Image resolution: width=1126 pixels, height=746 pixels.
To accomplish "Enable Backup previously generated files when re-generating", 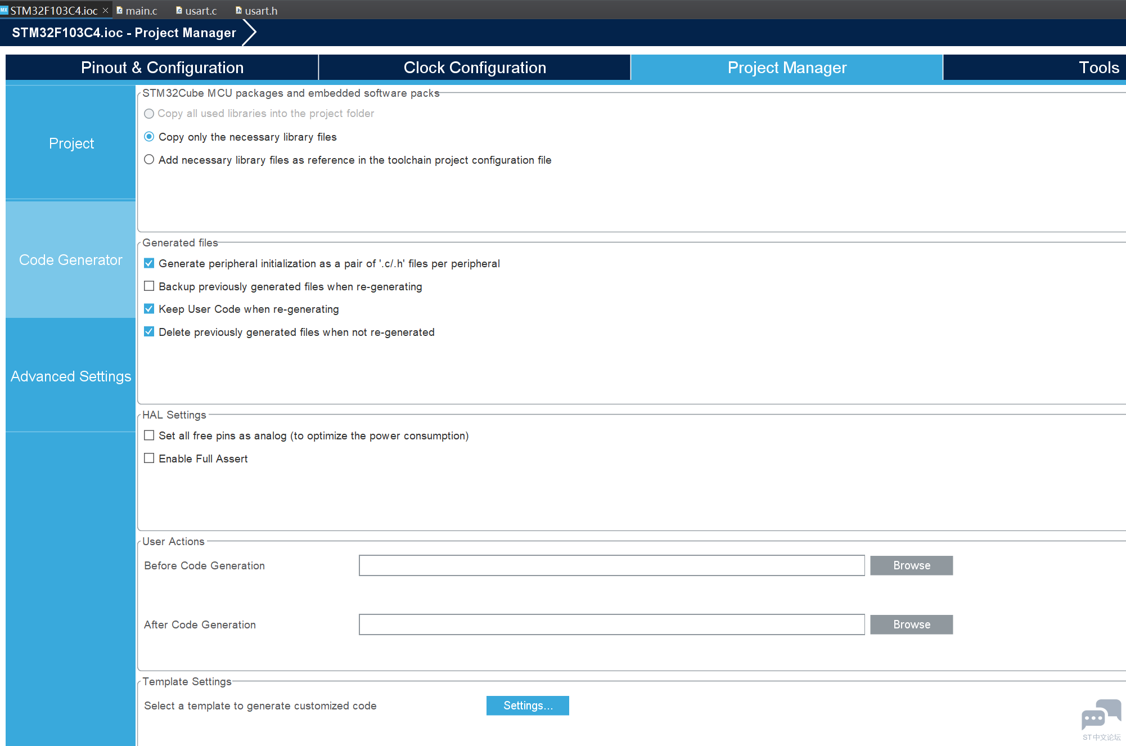I will [x=149, y=286].
